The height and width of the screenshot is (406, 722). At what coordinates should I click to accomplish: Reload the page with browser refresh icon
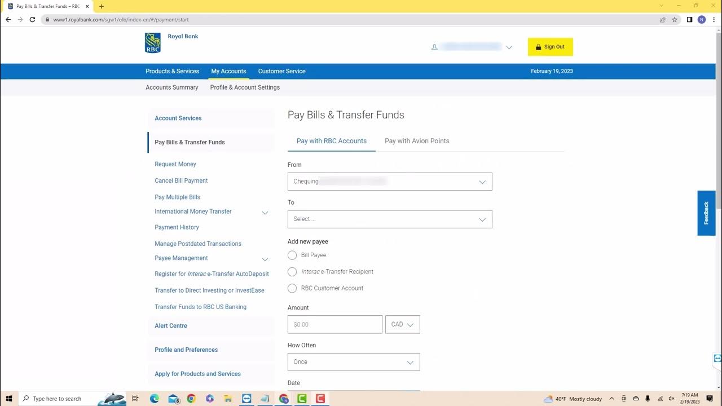32,19
